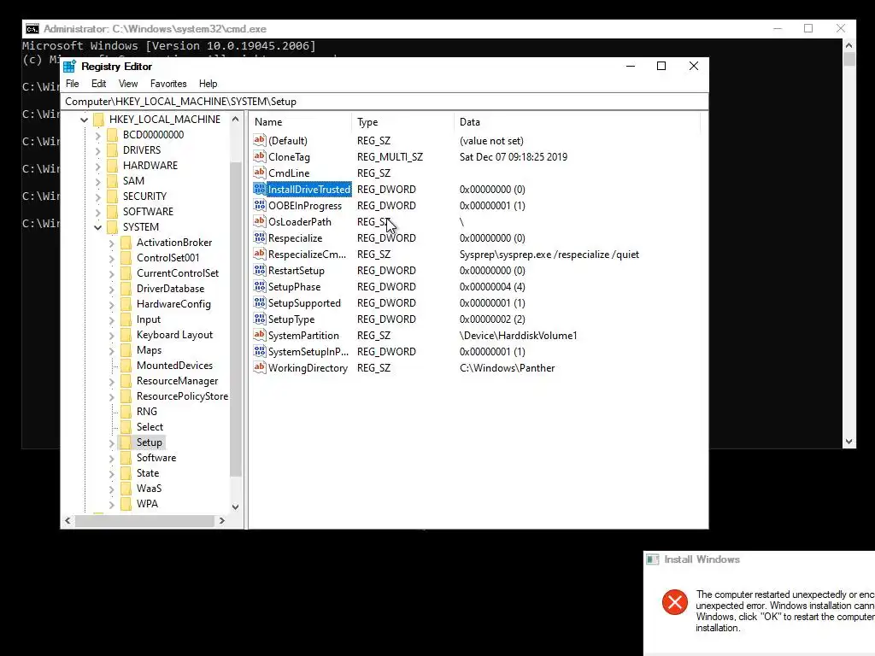Viewport: 875px width, 656px height.
Task: Click the OsLoaderPath string icon
Action: coord(260,221)
